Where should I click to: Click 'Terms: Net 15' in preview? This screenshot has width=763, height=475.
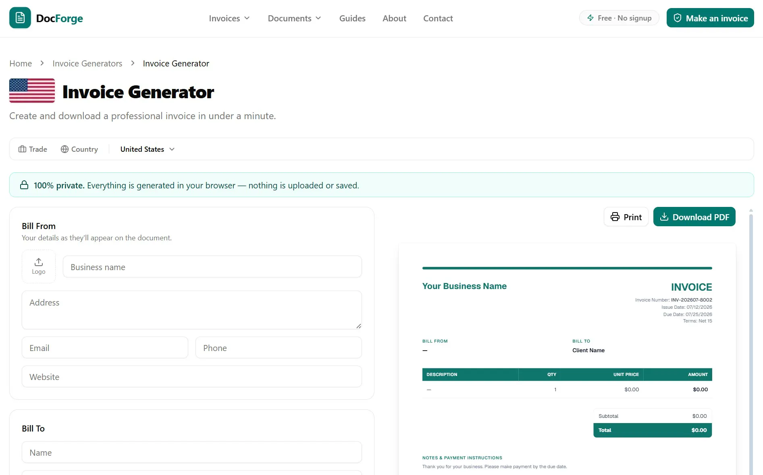697,321
